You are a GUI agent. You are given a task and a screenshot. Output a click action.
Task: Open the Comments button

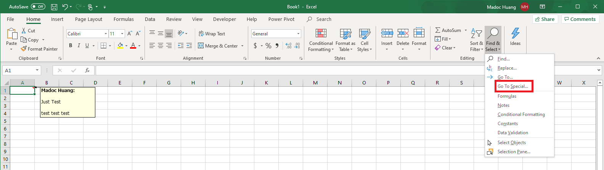pos(580,19)
